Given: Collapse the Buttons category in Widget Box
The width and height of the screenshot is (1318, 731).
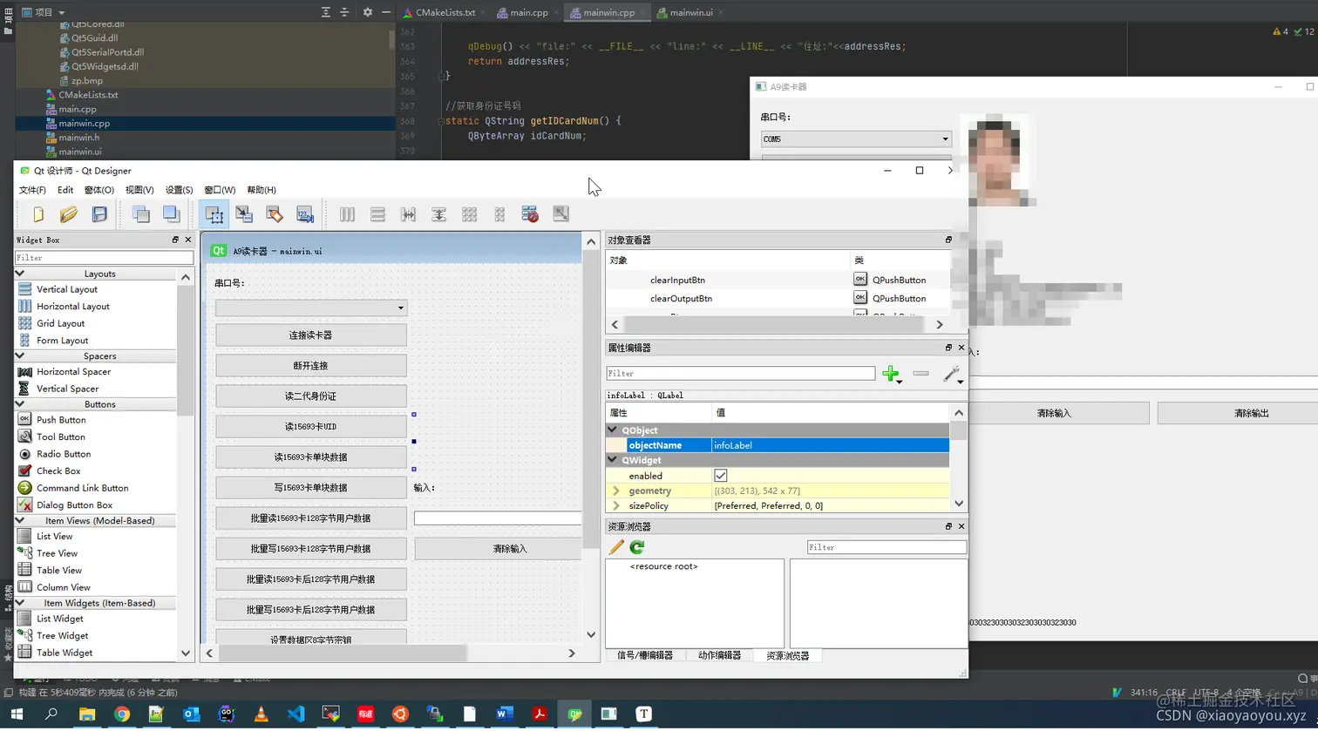Looking at the screenshot, I should tap(20, 404).
